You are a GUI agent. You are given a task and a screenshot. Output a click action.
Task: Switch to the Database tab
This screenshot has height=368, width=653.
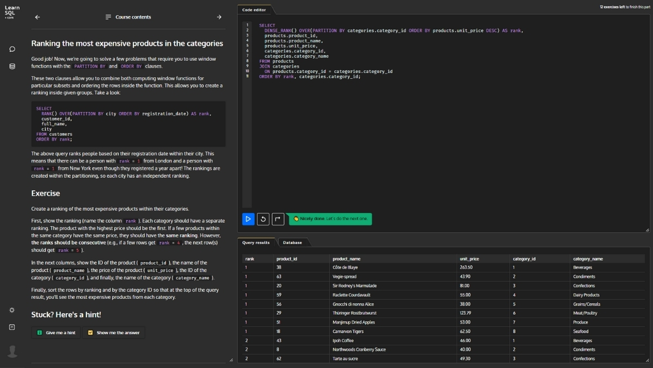point(293,242)
